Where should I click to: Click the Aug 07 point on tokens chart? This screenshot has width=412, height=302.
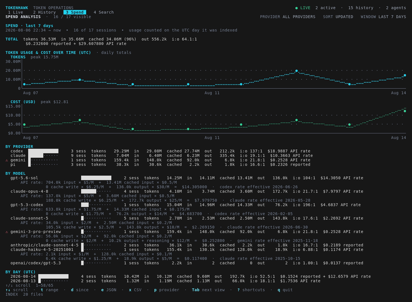(24, 84)
